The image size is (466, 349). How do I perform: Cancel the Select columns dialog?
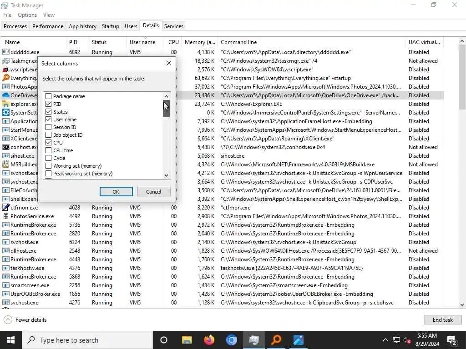point(154,192)
